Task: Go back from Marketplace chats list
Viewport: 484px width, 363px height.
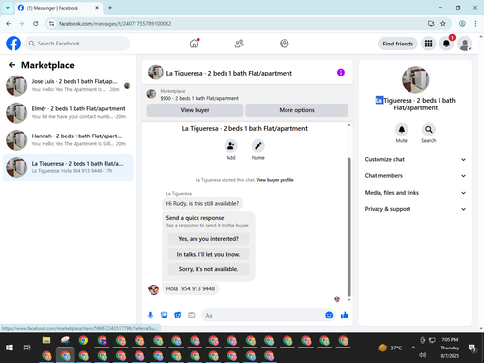Action: point(12,65)
